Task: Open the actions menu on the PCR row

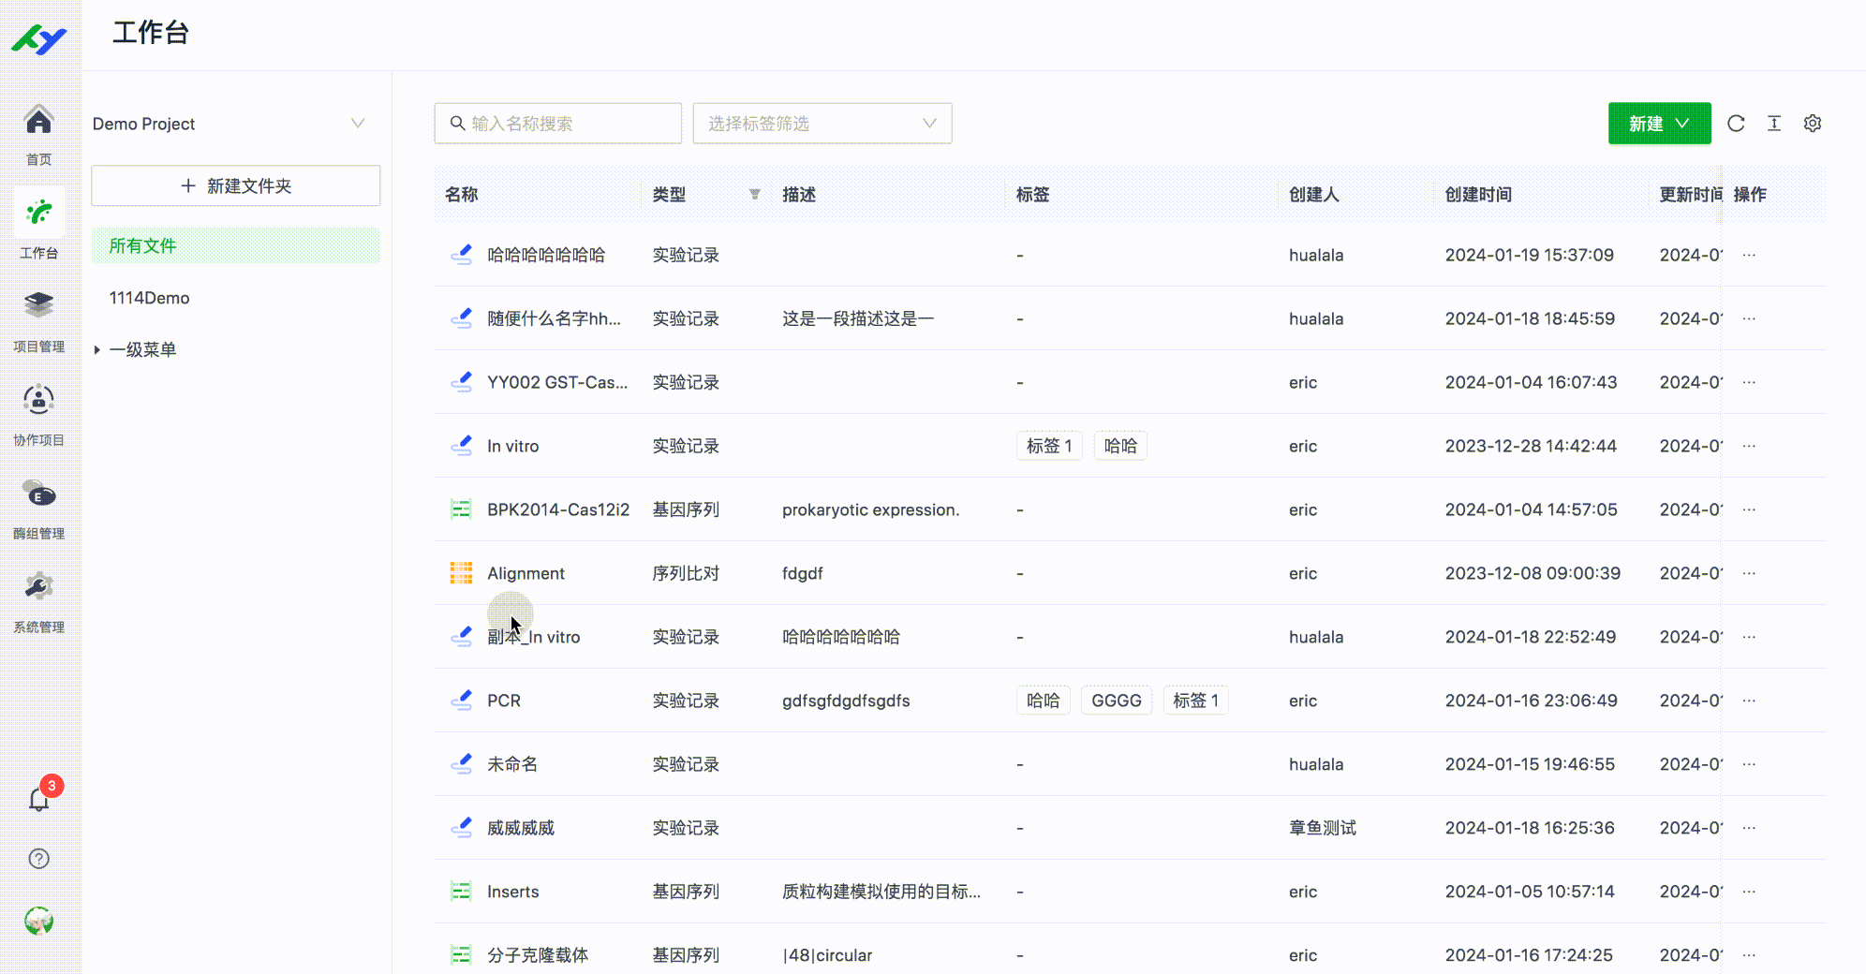Action: click(1749, 700)
